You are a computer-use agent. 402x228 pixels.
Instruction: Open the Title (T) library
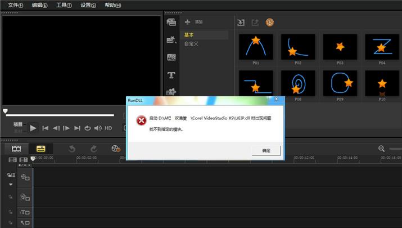171,74
